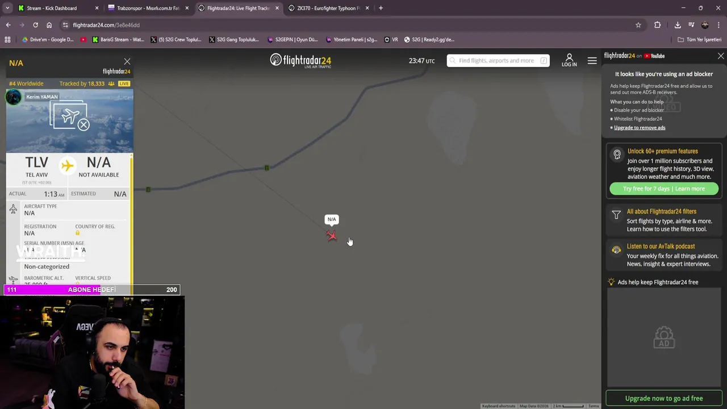
Task: Open the tab search dropdown arrow
Action: click(x=6, y=8)
